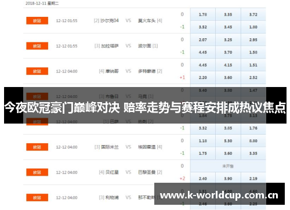The width and height of the screenshot is (290, 210).
Task: Click the 欧冠 badge in the 加拉塔萨 row
Action: [37, 46]
